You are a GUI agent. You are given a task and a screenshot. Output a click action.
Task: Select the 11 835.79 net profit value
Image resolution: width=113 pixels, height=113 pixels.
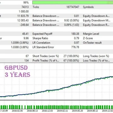23,16
